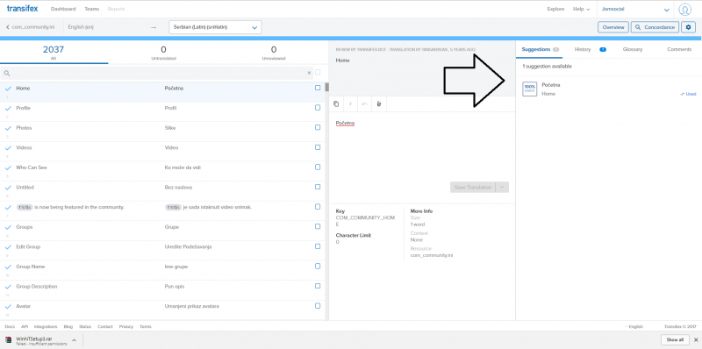Click reviewed checkmark for Videos string
Screen dimensions: 702x349
coord(8,147)
